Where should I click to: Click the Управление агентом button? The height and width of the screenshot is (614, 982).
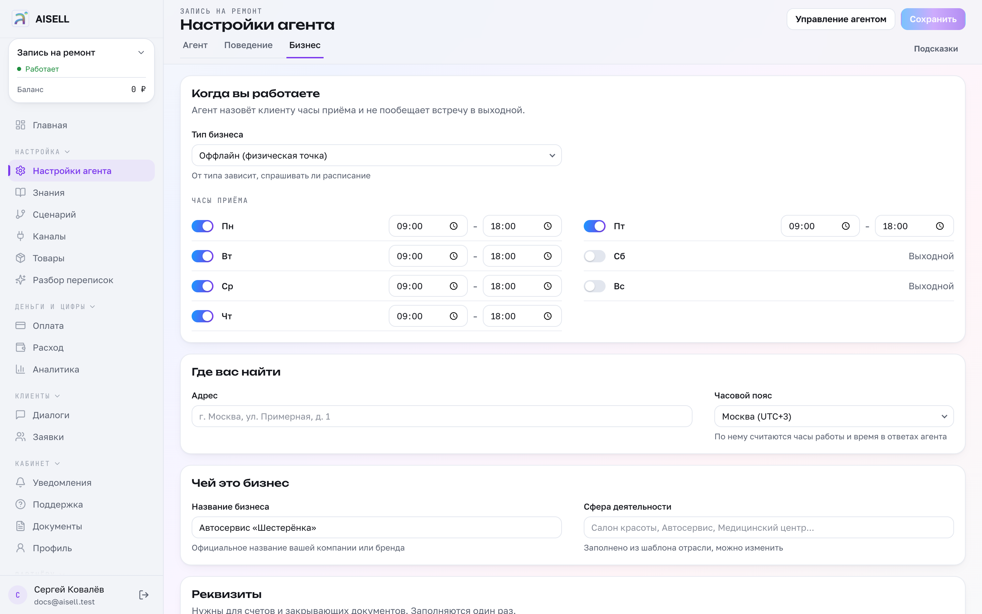click(x=841, y=19)
